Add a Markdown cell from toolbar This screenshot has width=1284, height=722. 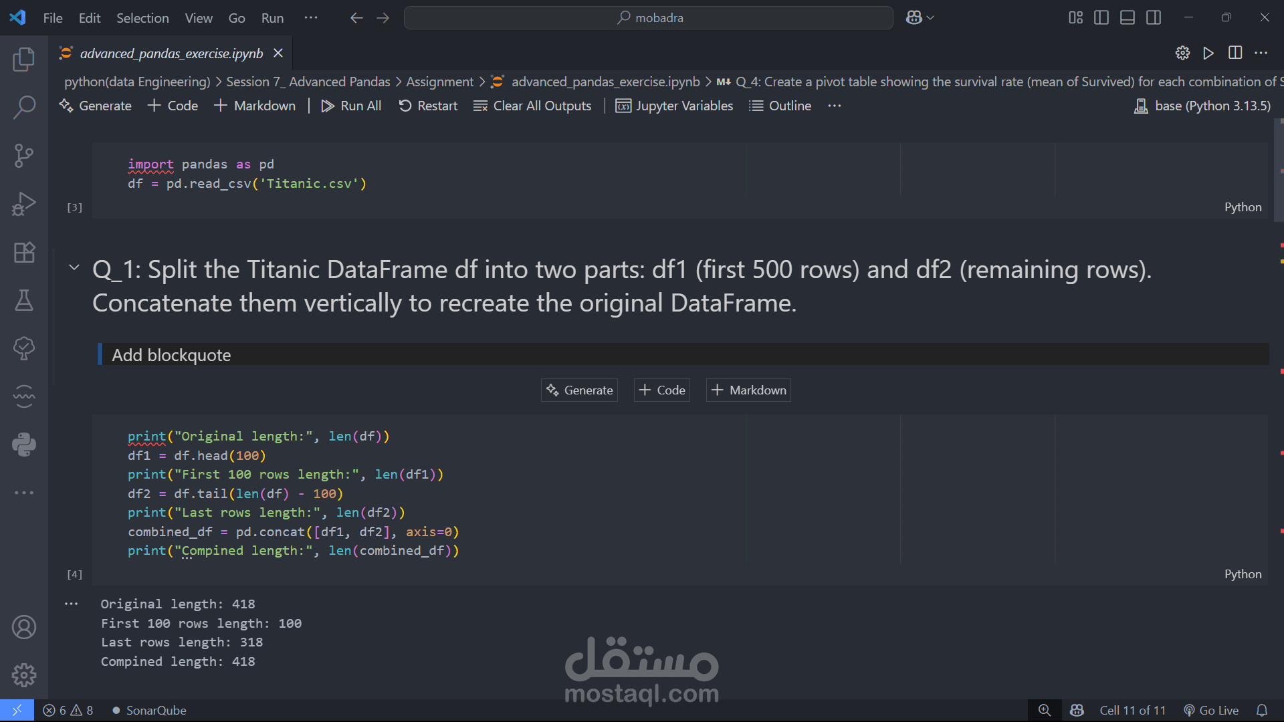click(255, 106)
